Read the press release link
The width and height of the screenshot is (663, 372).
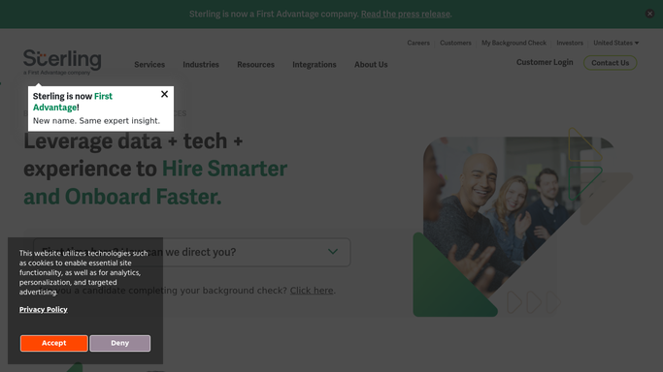point(406,14)
